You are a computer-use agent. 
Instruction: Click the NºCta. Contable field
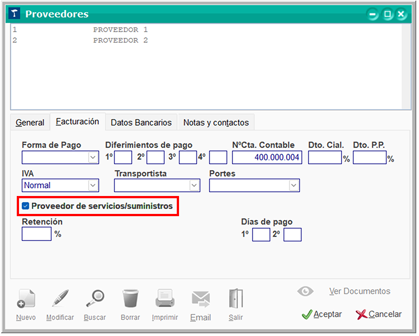pyautogui.click(x=267, y=157)
